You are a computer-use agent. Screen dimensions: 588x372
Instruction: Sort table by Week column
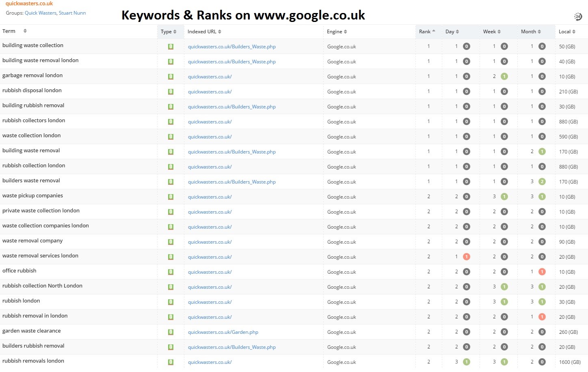(492, 32)
